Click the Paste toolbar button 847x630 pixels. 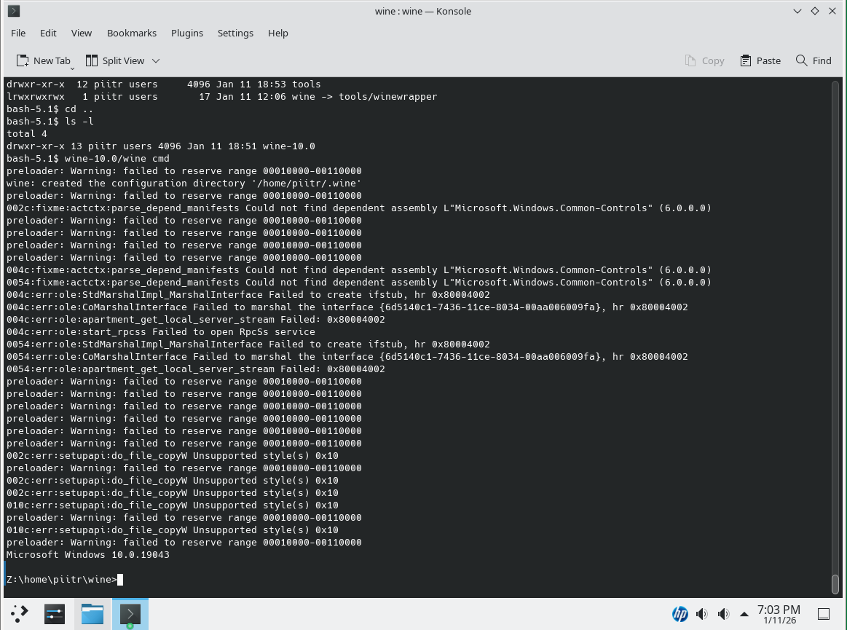pos(760,60)
